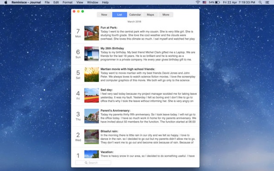Image resolution: width=274 pixels, height=171 pixels.
Task: Open the Fun at Park photo thumbnail
Action: click(92, 33)
